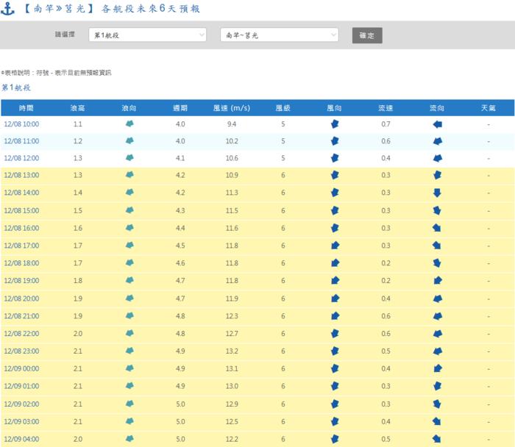This screenshot has width=515, height=447.
Task: Click current direction arrow in 12/08 10:00 row
Action: point(437,124)
